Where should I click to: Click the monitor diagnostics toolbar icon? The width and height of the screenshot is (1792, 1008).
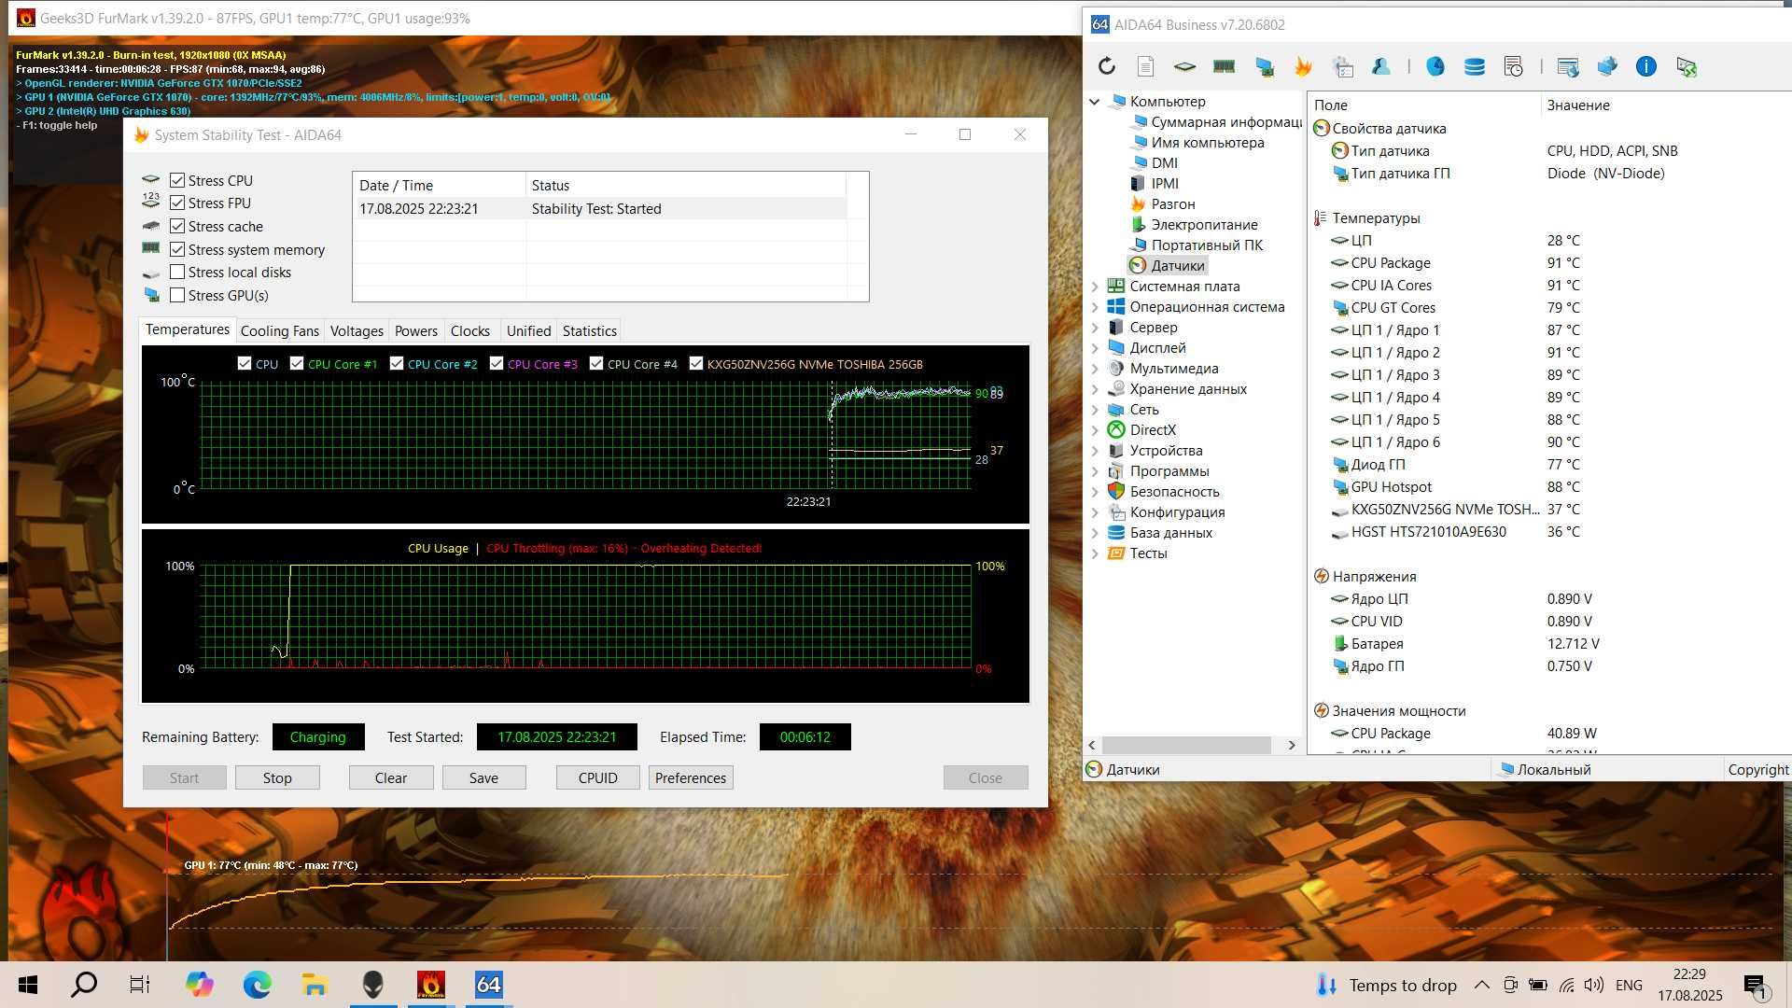1265,66
